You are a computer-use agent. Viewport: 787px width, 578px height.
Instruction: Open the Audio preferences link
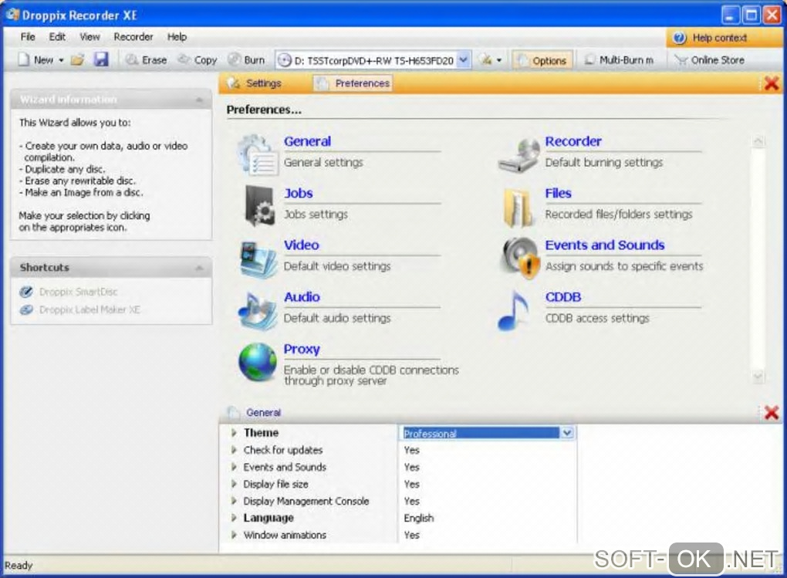coord(302,296)
